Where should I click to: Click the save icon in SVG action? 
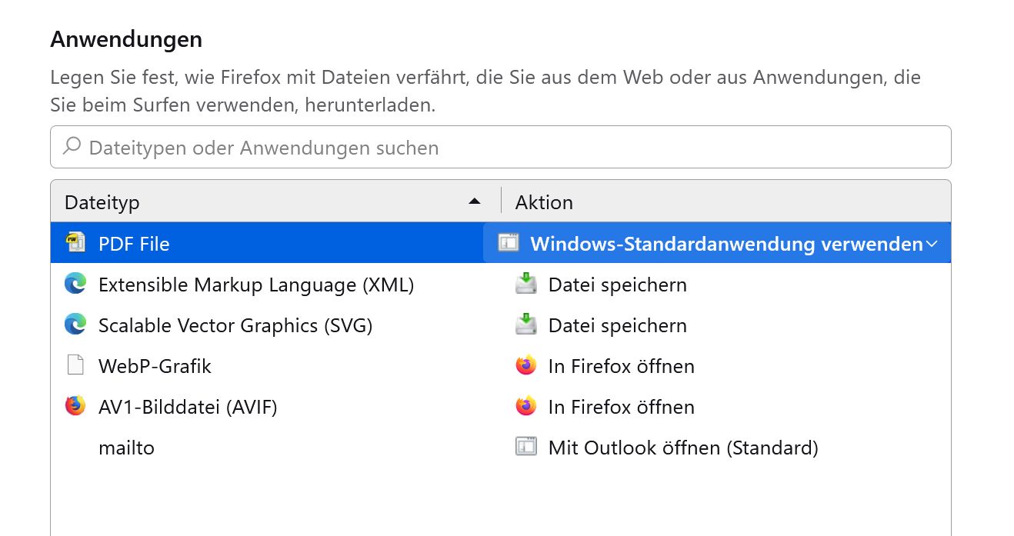525,325
